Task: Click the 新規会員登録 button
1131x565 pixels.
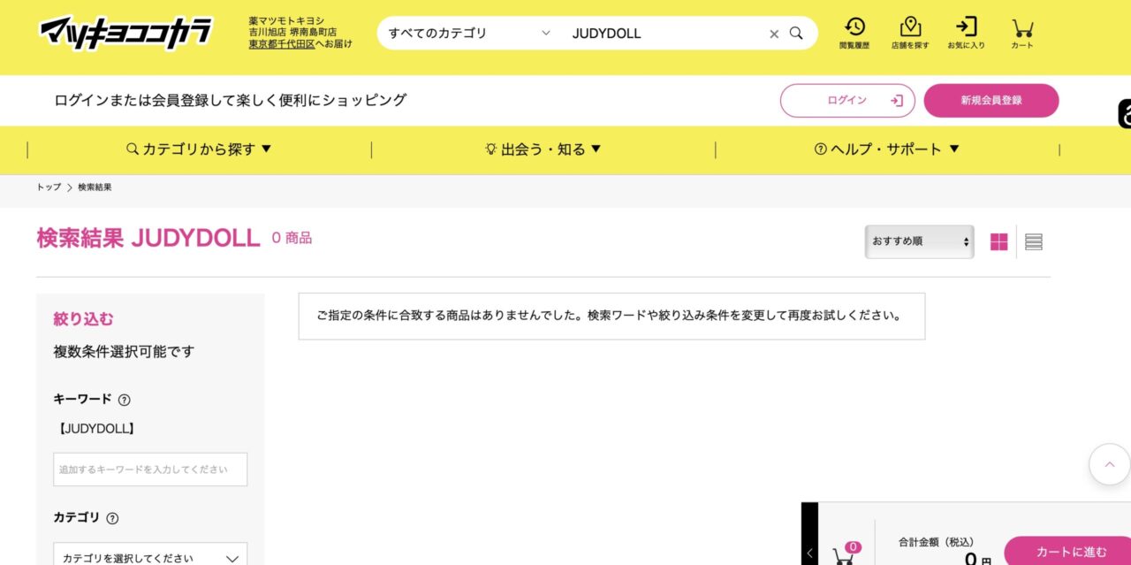Action: click(991, 101)
